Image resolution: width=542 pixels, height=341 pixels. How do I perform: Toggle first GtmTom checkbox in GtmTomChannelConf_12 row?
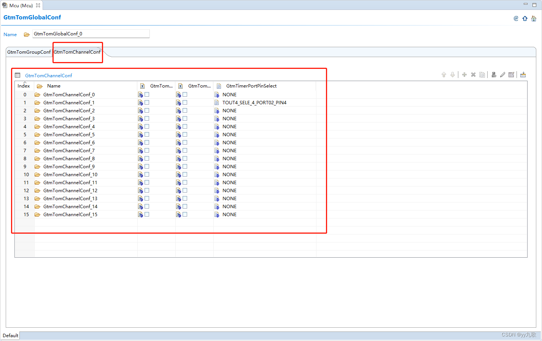coord(147,190)
